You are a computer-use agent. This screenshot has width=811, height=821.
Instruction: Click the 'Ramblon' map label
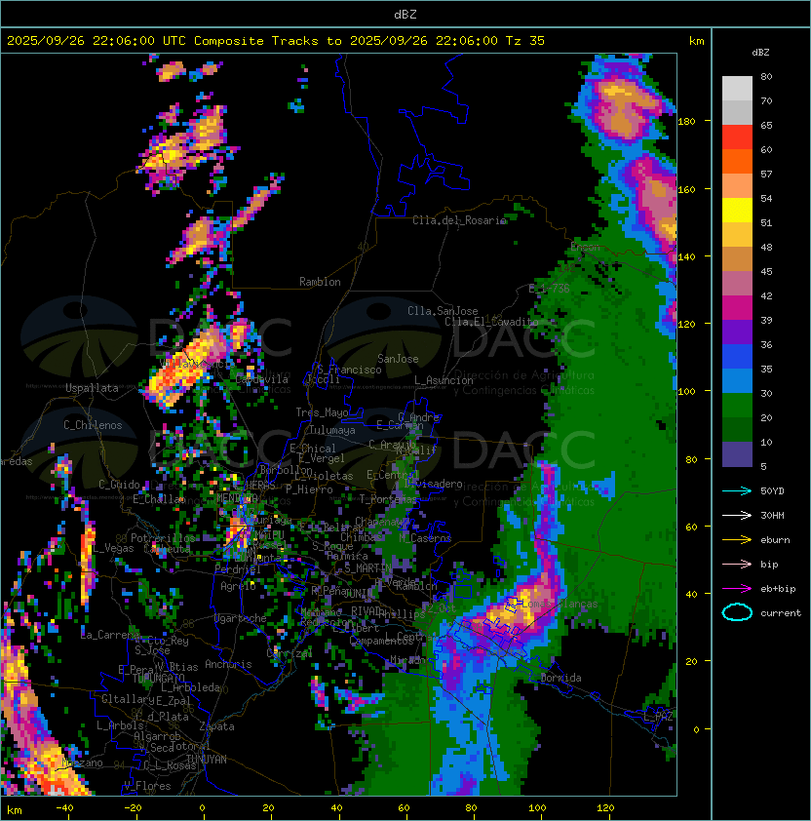coord(320,282)
